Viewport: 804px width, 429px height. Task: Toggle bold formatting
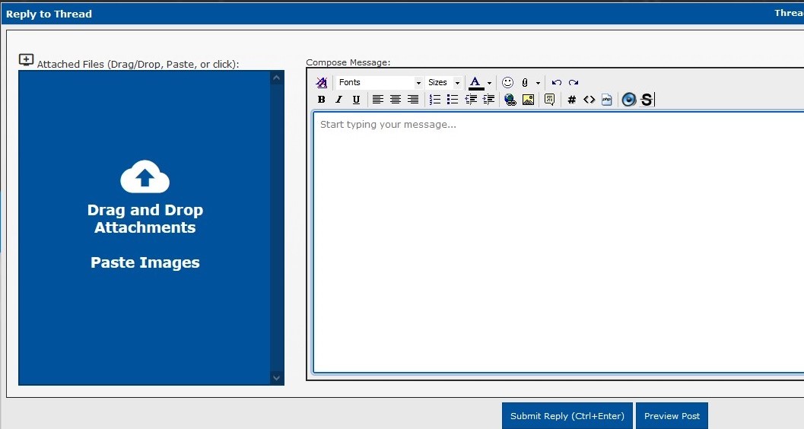pos(322,100)
